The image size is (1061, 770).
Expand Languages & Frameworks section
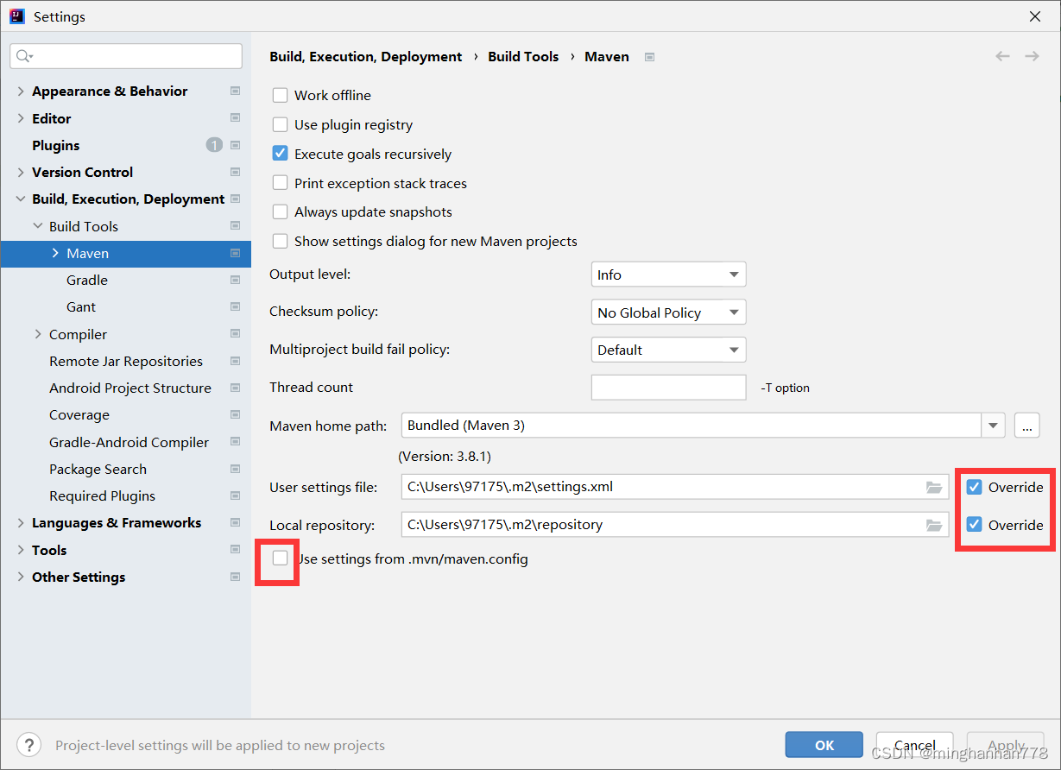[x=21, y=522]
